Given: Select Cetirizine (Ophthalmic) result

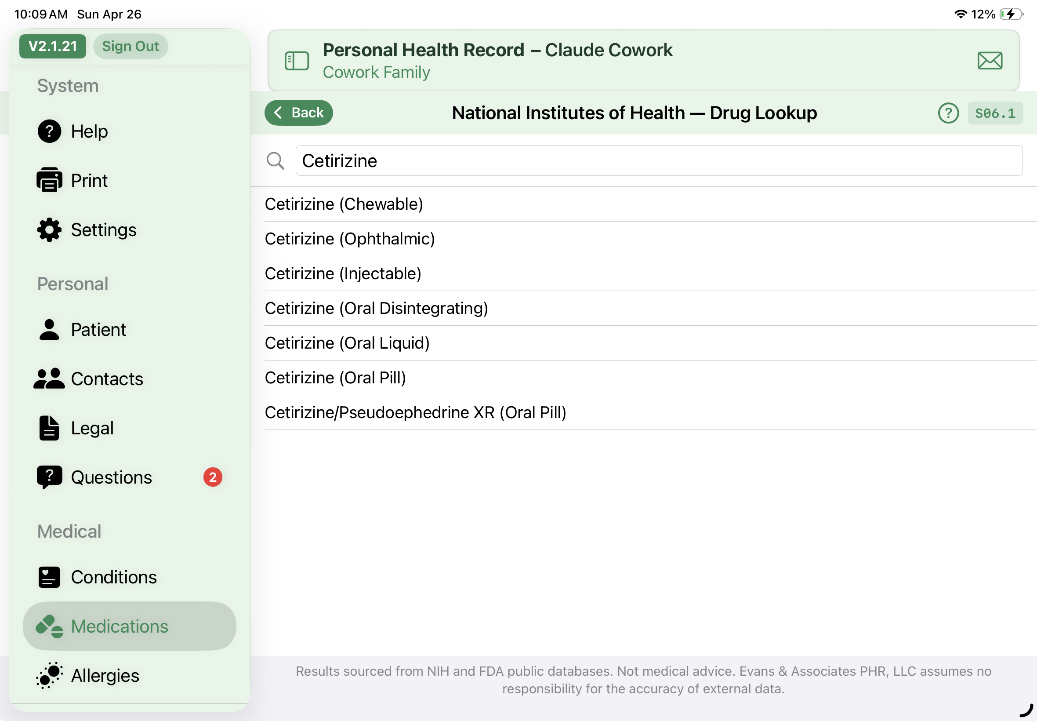Looking at the screenshot, I should [x=650, y=239].
